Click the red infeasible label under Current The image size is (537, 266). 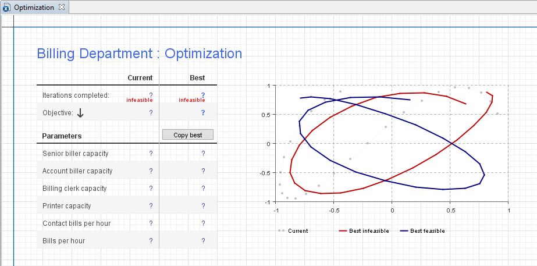pyautogui.click(x=140, y=100)
